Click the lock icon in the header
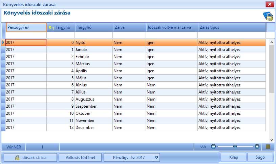Image resolution: width=276 pixels, height=164 pixels. [268, 16]
